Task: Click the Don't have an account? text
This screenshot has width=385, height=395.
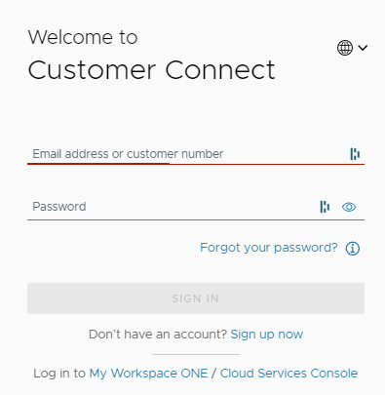Action: tap(158, 335)
